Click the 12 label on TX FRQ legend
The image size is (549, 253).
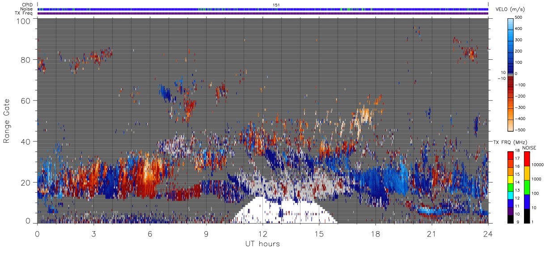(x=517, y=198)
